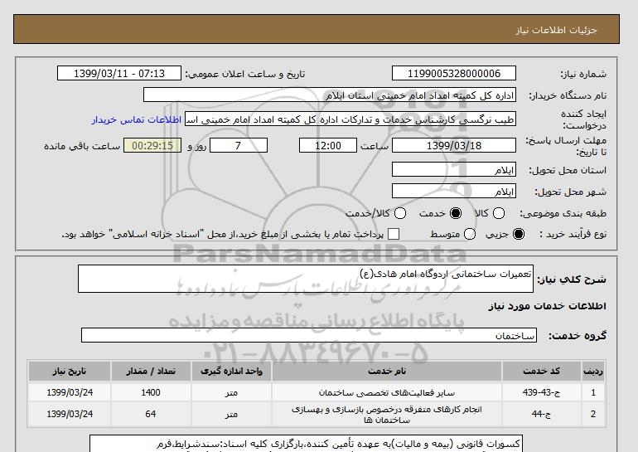Click the unit متر in row 1
638x452 pixels.
pos(231,392)
